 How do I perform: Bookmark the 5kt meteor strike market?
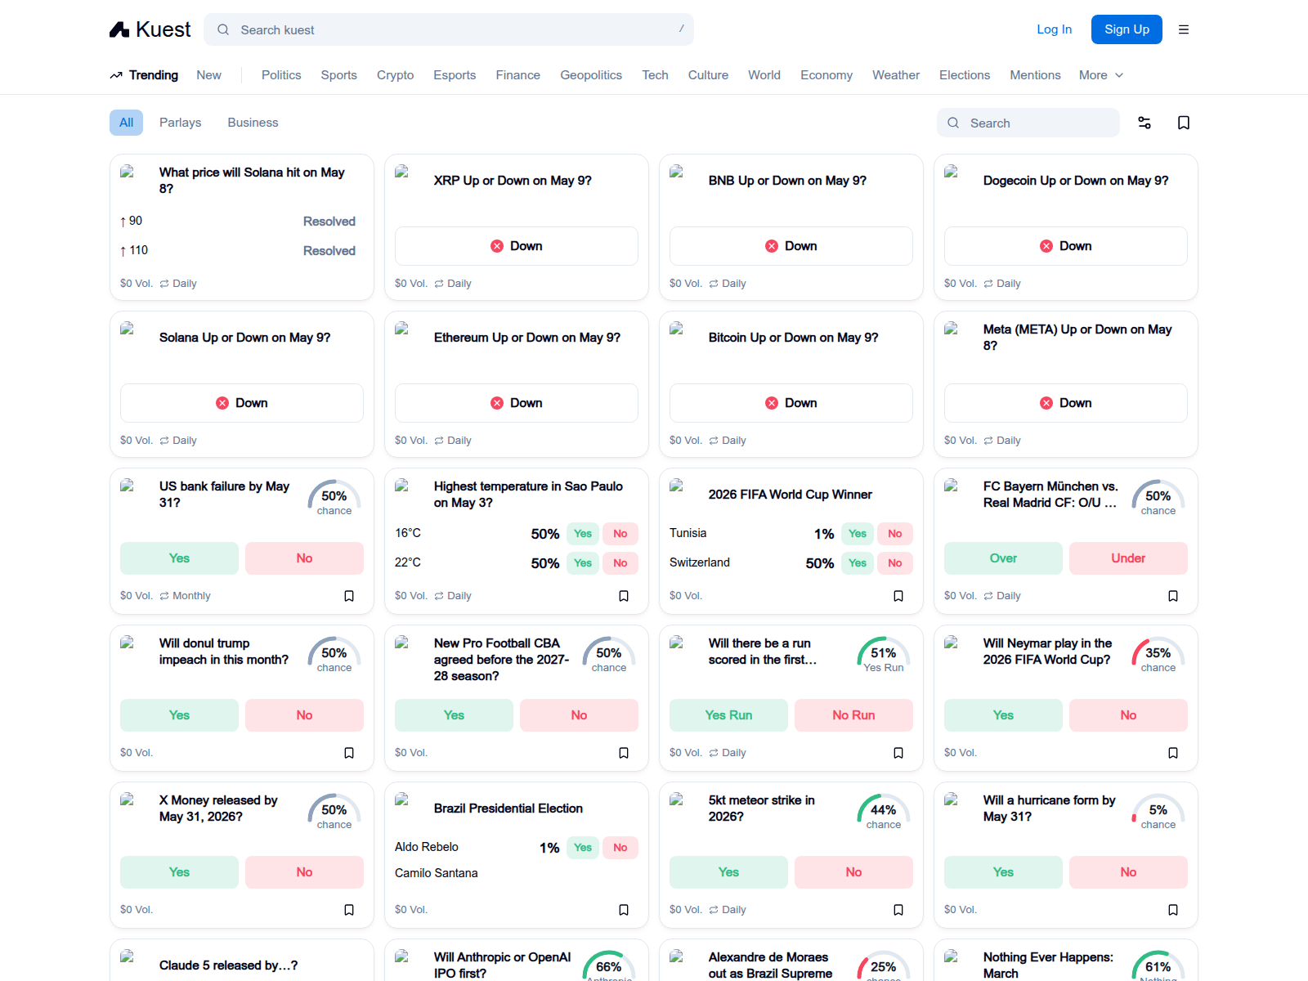[898, 910]
